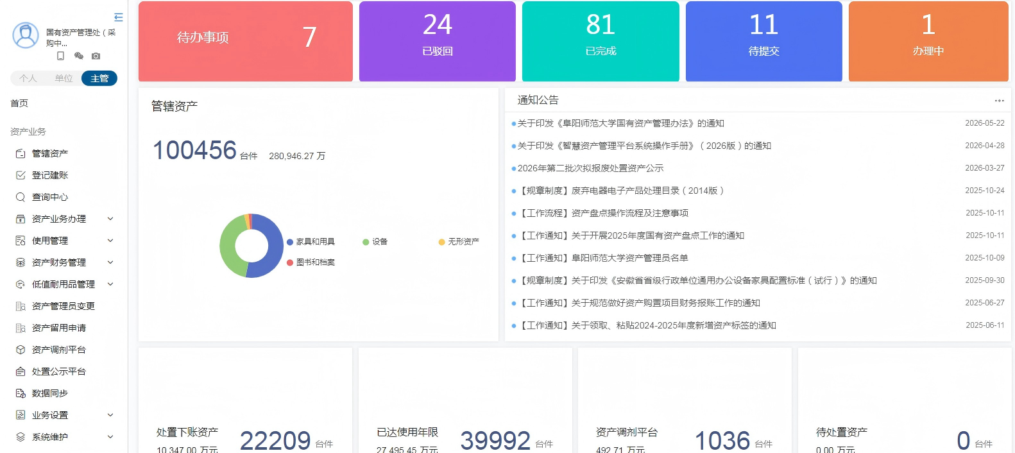The height and width of the screenshot is (453, 1015).
Task: Toggle 设备 legend in the chart
Action: (x=375, y=242)
